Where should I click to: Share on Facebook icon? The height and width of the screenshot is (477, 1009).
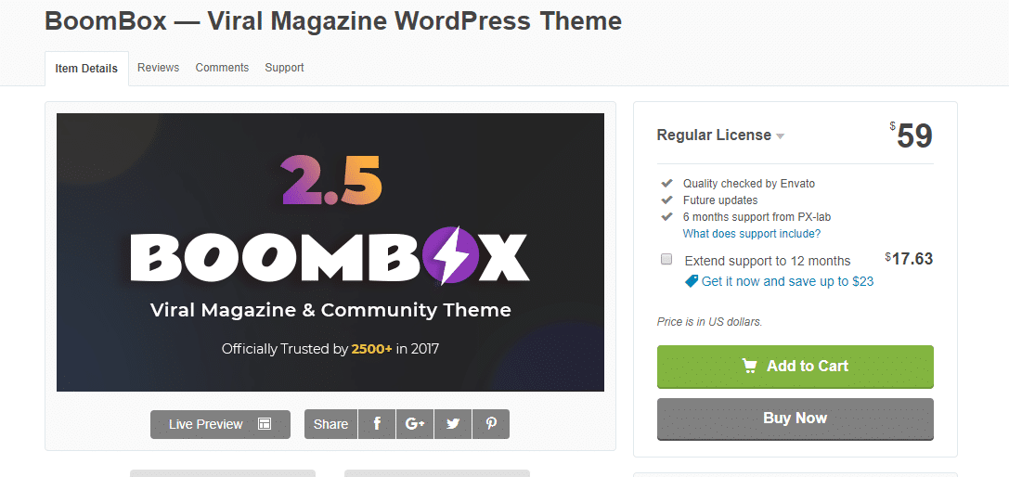(x=377, y=423)
